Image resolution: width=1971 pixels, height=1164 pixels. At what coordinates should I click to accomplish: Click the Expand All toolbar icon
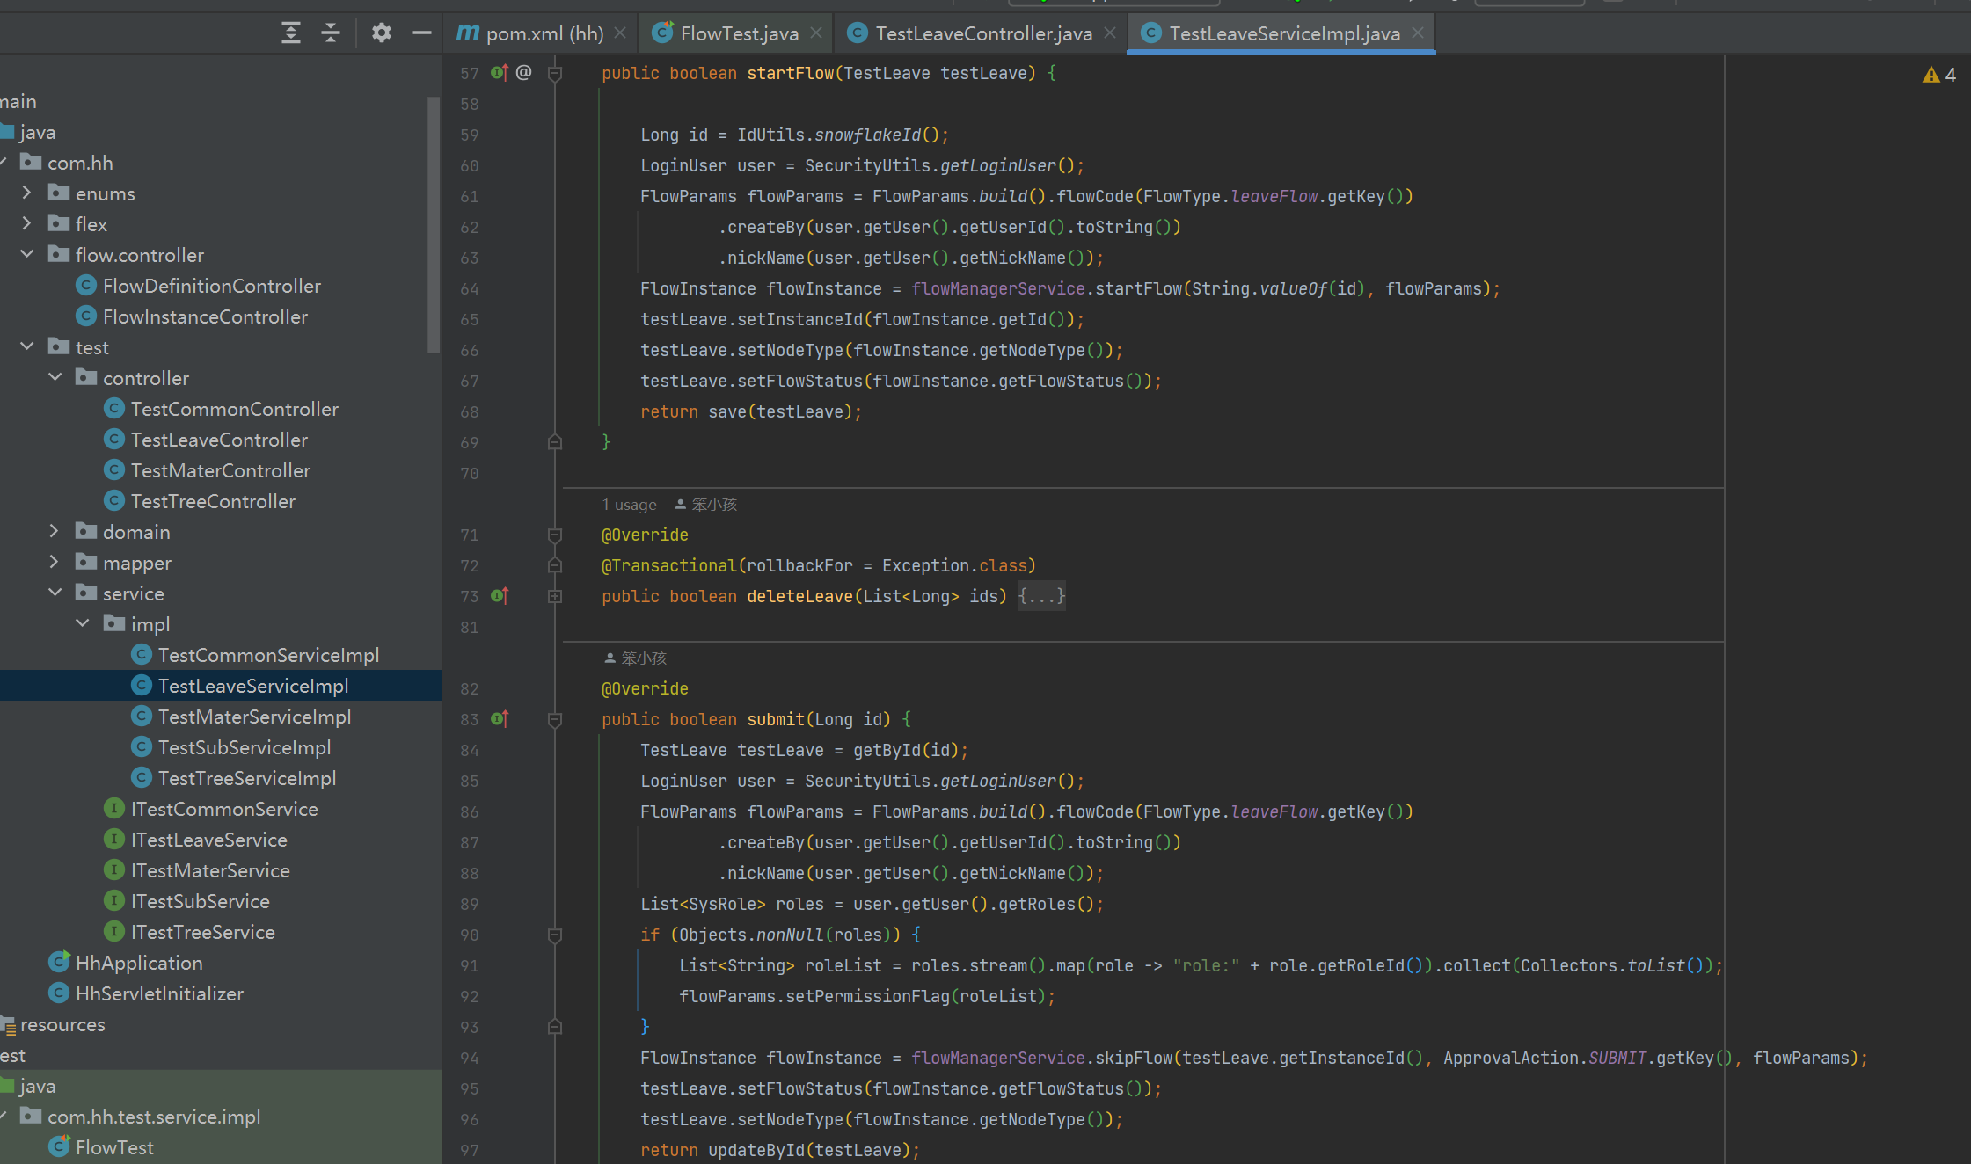[x=291, y=33]
